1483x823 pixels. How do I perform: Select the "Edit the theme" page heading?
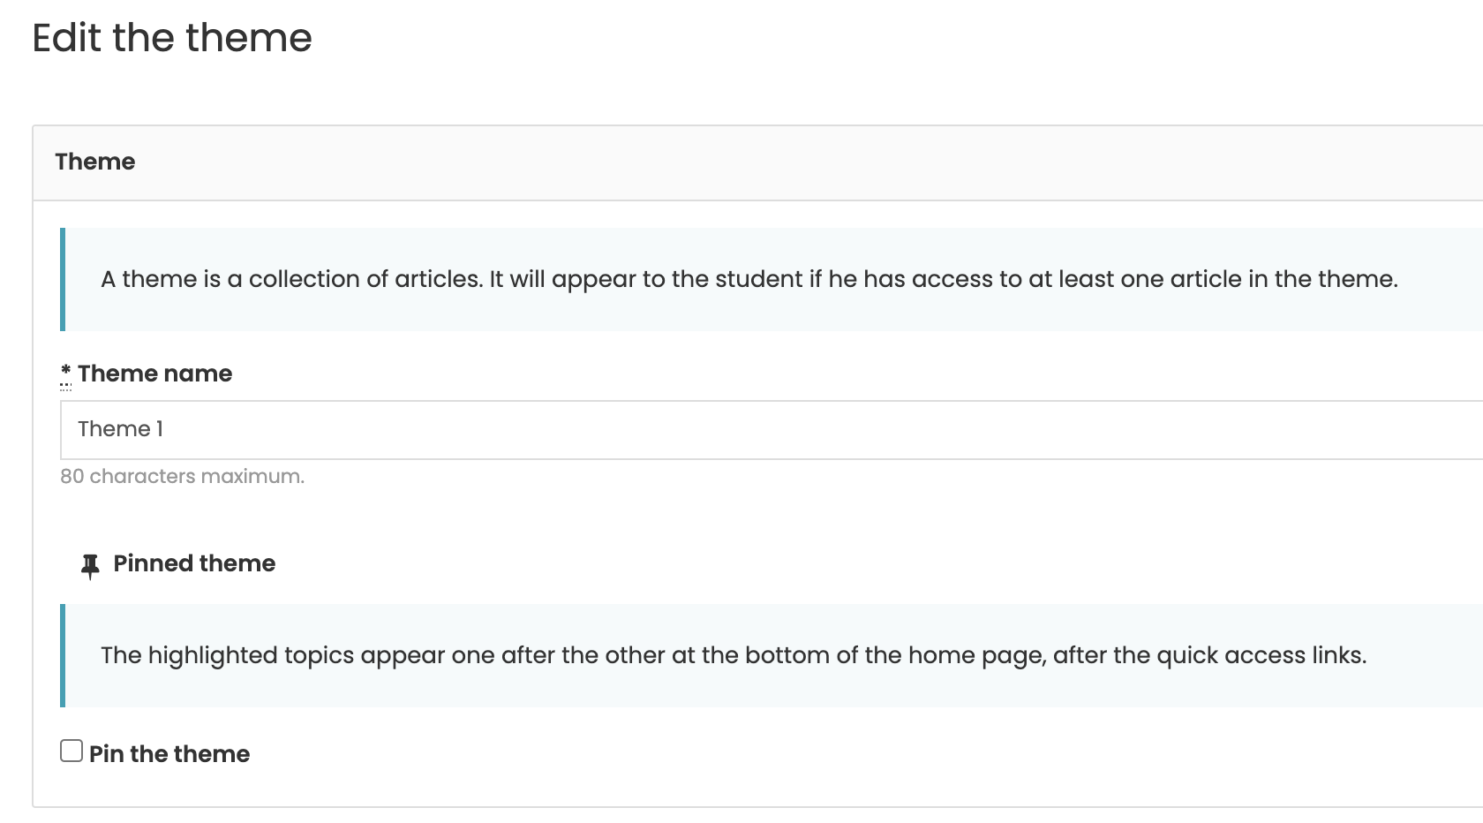tap(172, 38)
